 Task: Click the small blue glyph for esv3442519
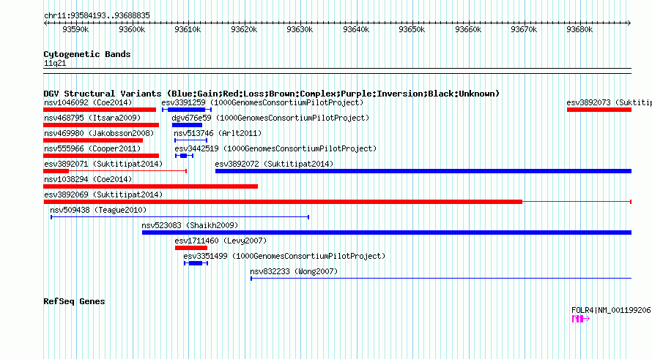point(184,156)
